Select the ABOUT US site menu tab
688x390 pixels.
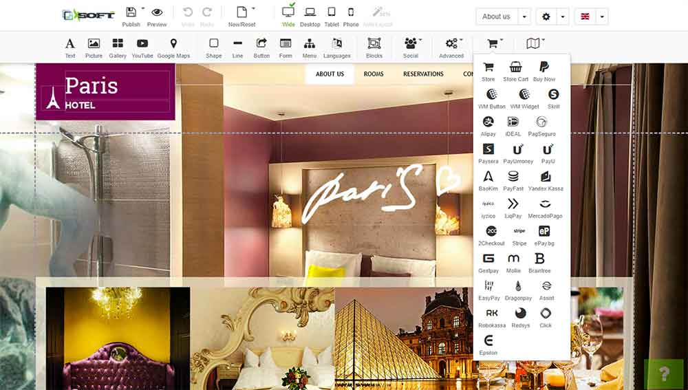pyautogui.click(x=330, y=74)
